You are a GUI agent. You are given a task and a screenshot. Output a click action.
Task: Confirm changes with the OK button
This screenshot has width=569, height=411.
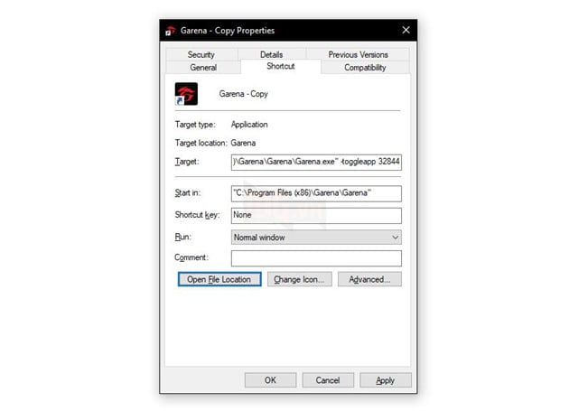point(270,380)
